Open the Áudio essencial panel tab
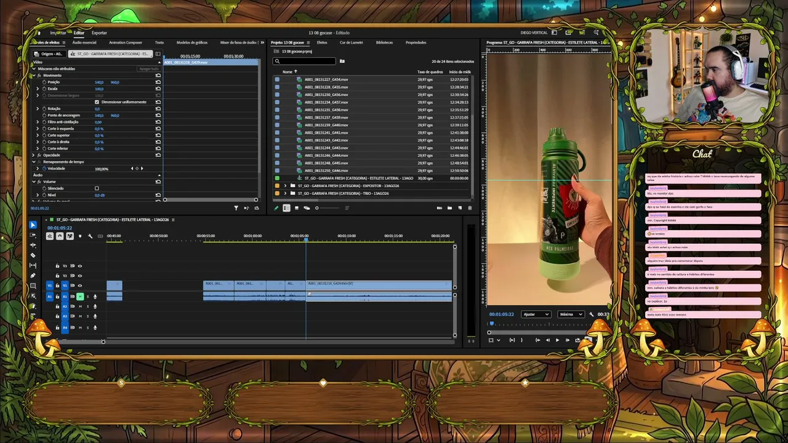Screen dimensions: 788x443 coord(84,42)
